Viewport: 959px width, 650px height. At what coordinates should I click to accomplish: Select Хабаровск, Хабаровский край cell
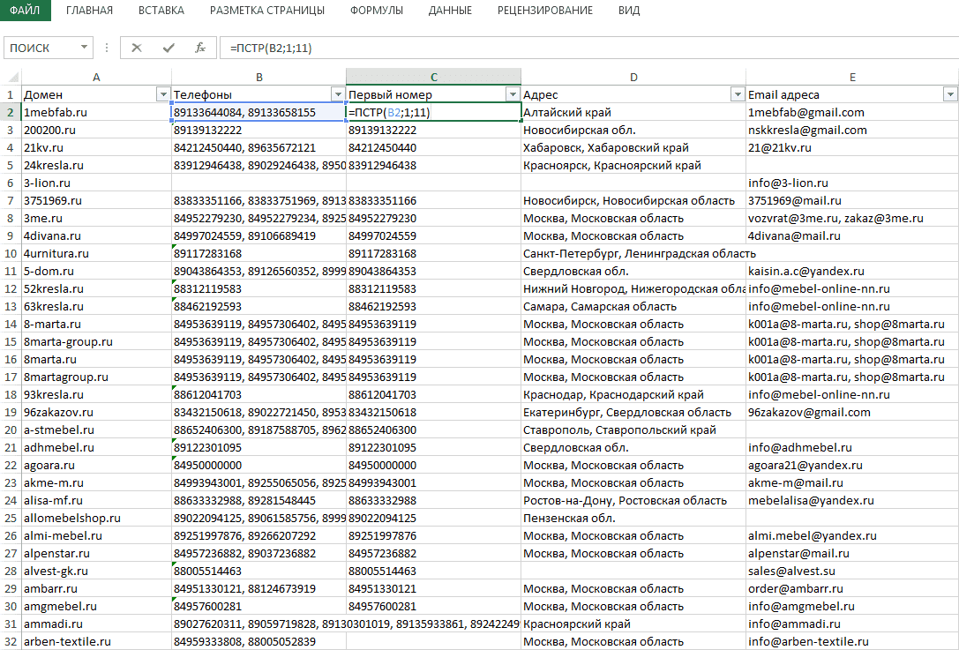633,148
